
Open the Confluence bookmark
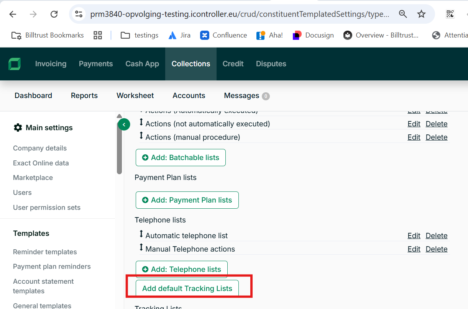[x=223, y=35]
